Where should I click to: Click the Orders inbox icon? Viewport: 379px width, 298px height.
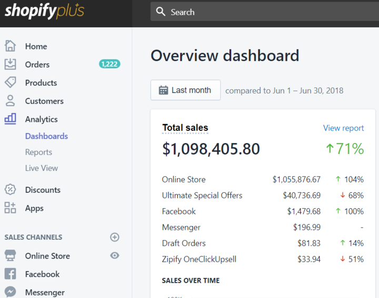point(10,64)
